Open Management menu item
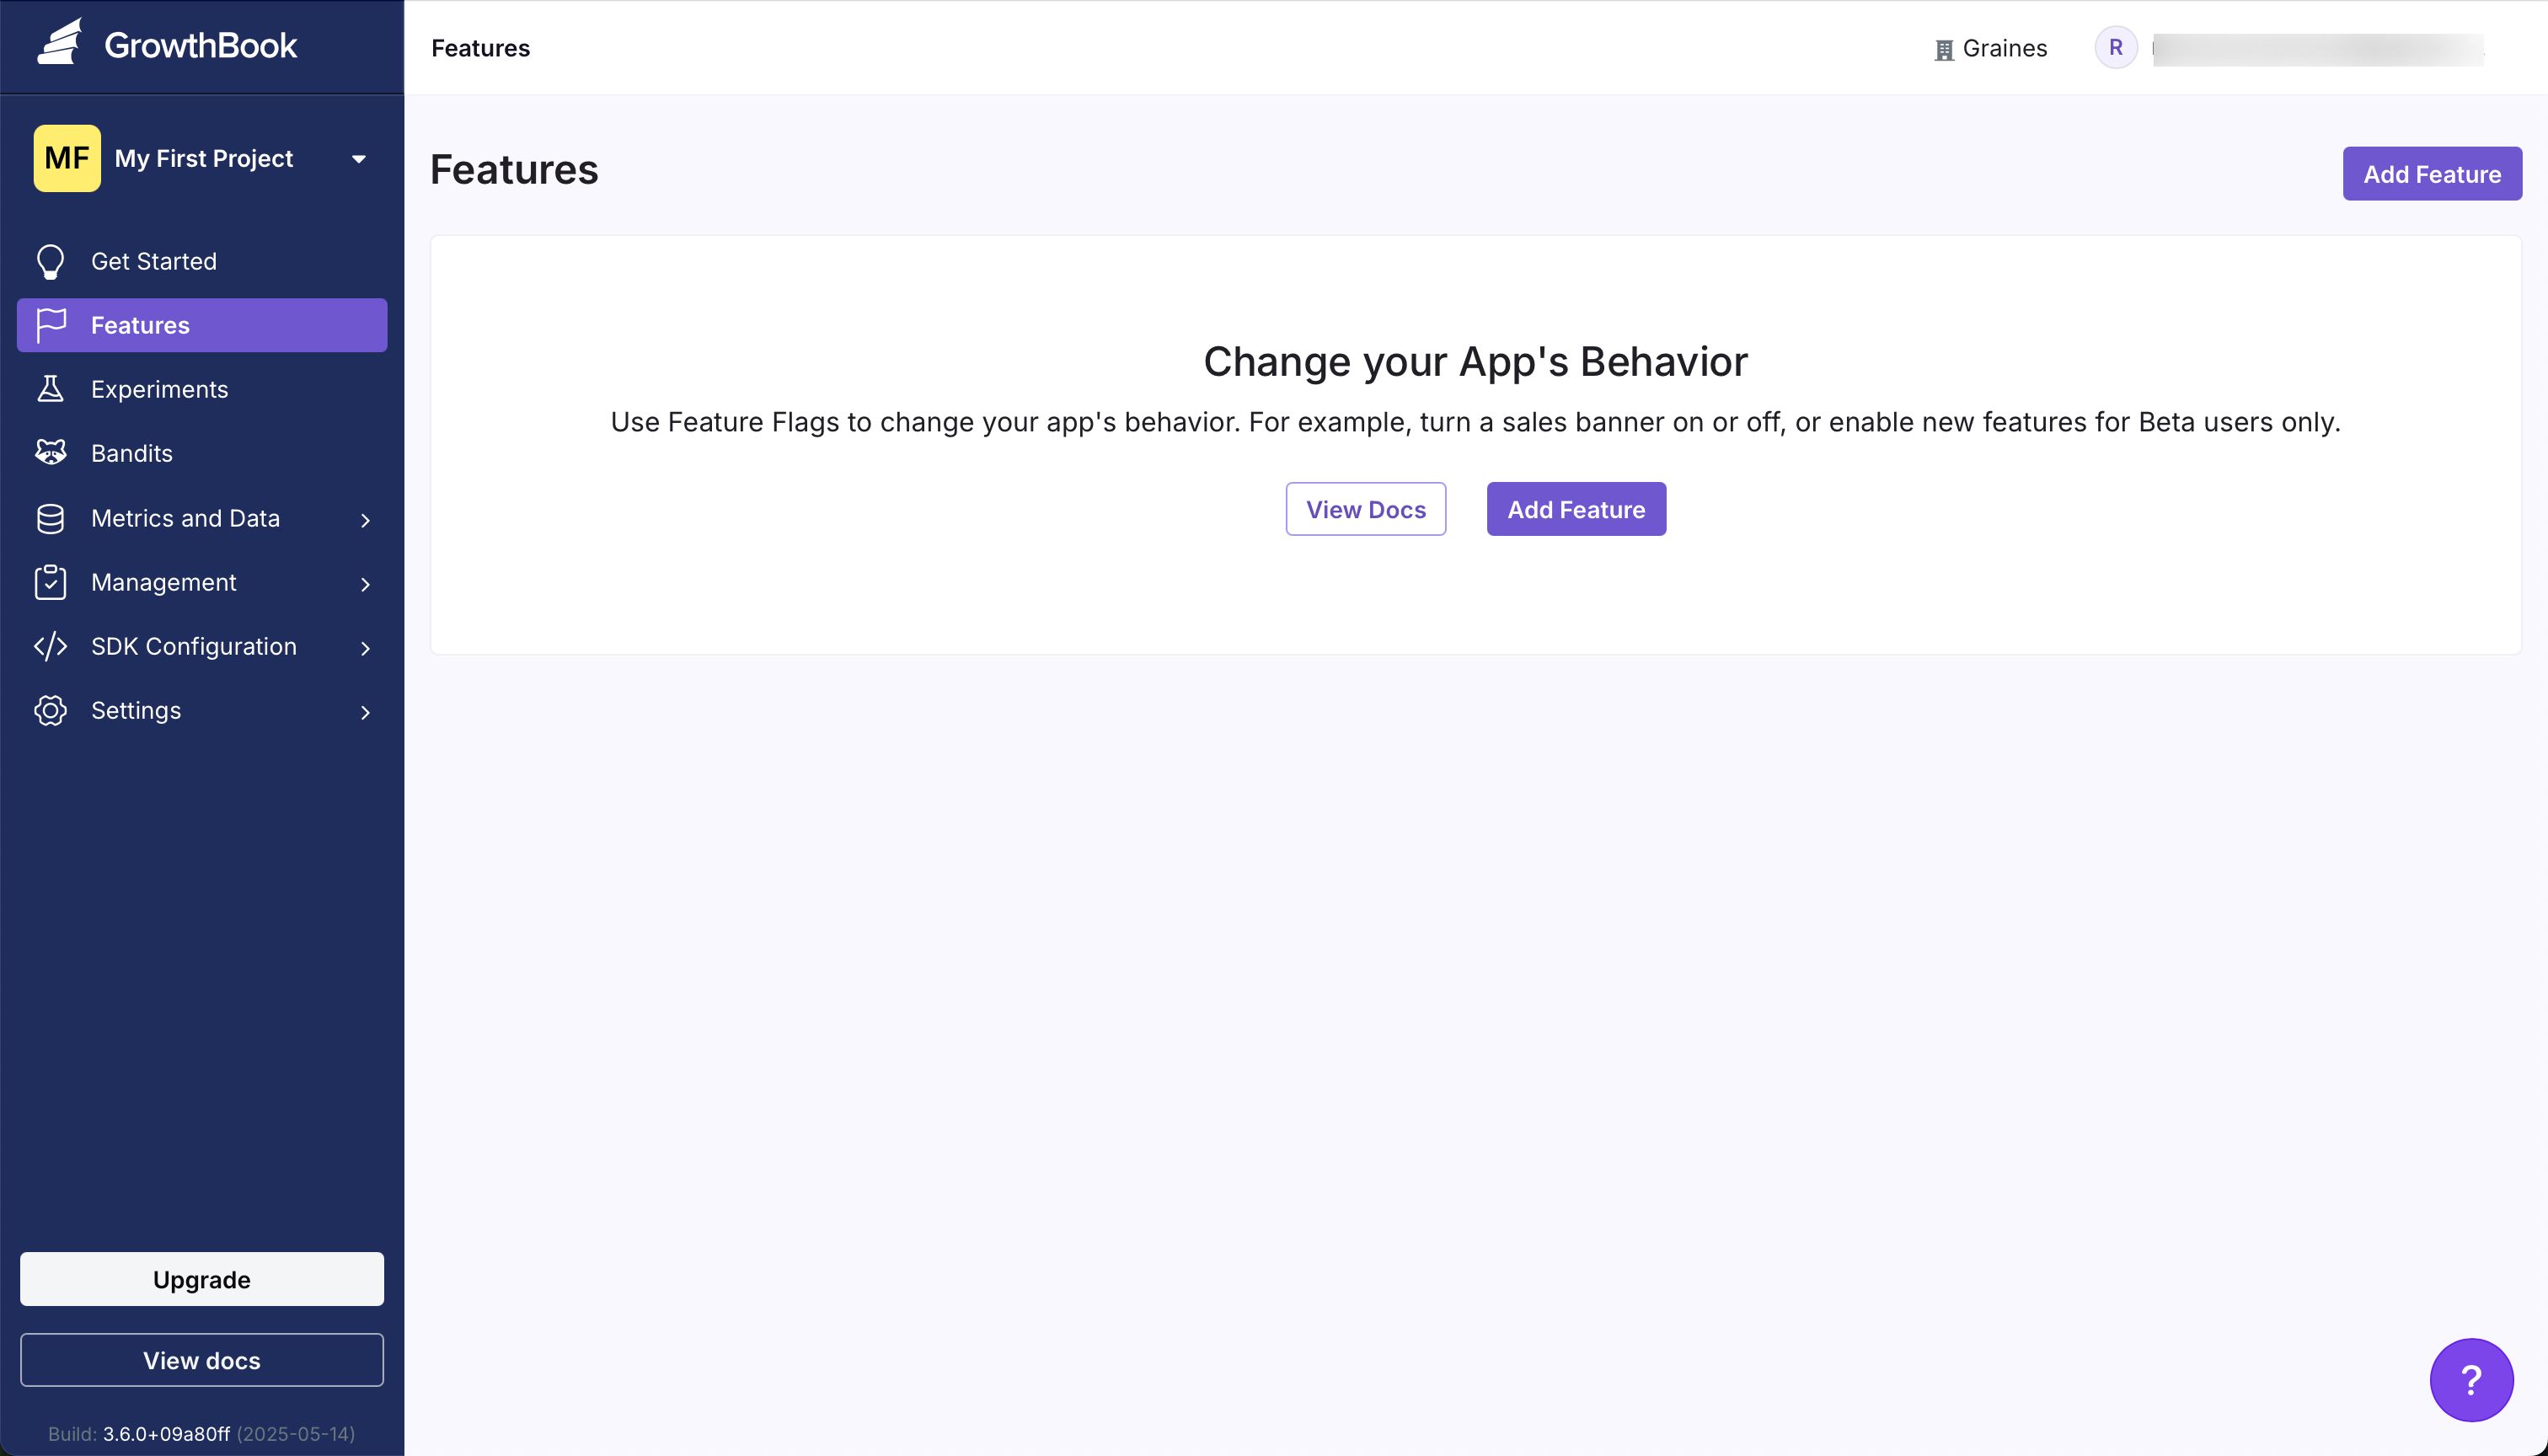This screenshot has width=2548, height=1456. point(202,582)
